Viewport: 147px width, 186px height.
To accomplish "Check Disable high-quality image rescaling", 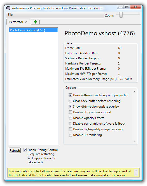I will pos(70,129).
